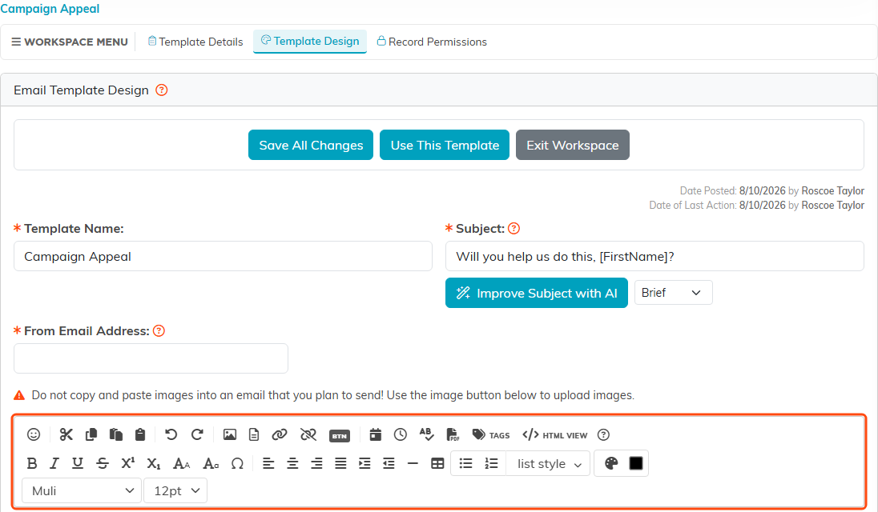Insert a horizontal line
This screenshot has width=878, height=512.
(x=413, y=463)
